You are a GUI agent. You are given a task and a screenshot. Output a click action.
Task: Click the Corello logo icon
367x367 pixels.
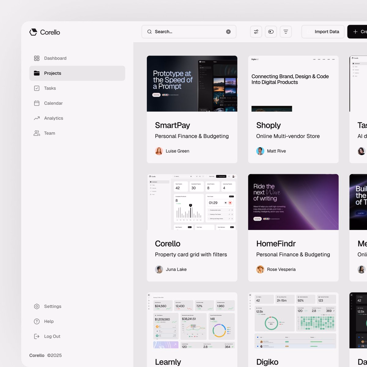(33, 32)
